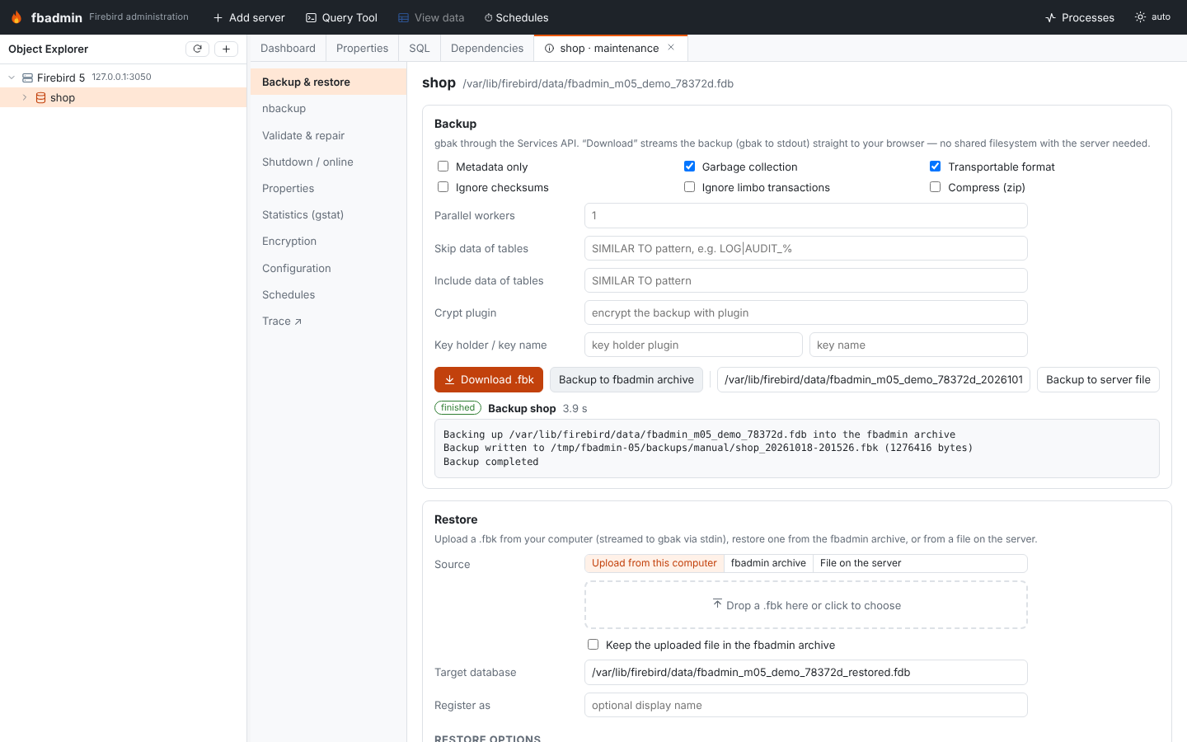Click the Register as display name field

tap(806, 705)
